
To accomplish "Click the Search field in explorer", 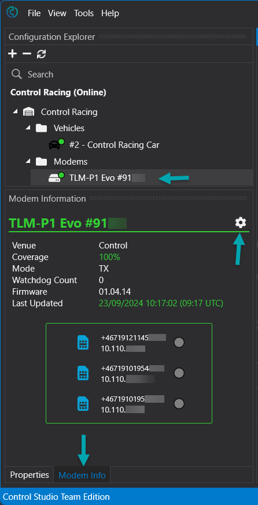I will click(x=129, y=75).
